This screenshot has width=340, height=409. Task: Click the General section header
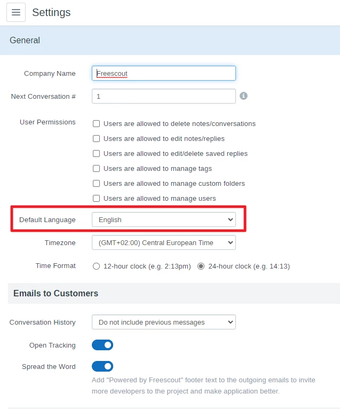click(x=25, y=40)
